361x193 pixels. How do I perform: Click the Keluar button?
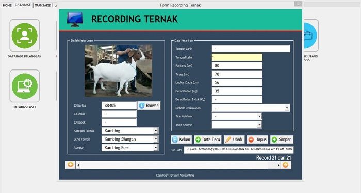(181, 139)
